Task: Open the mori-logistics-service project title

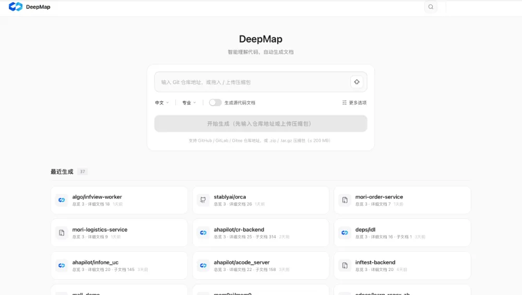Action: pyautogui.click(x=100, y=229)
